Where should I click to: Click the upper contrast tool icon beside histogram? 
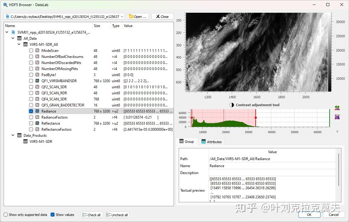(x=337, y=108)
